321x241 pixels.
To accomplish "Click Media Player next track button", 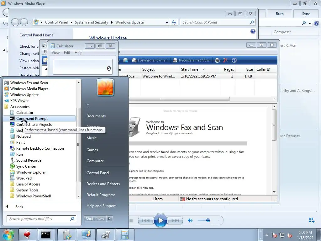I will (175, 221).
